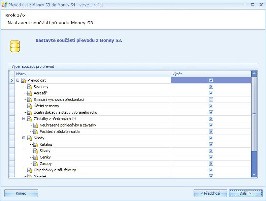Uncheck the Zásoby checkbox
This screenshot has width=266, height=201.
click(x=211, y=164)
